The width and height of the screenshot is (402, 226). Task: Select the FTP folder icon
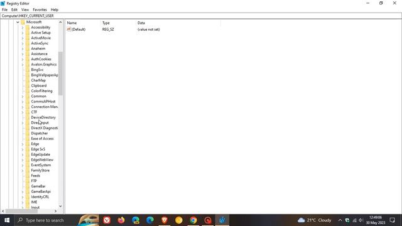[x=28, y=181]
